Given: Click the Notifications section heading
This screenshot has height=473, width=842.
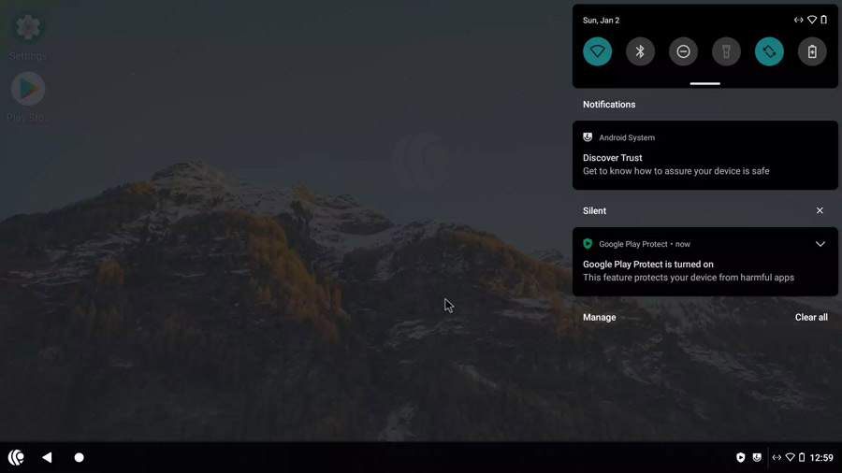Looking at the screenshot, I should 609,105.
